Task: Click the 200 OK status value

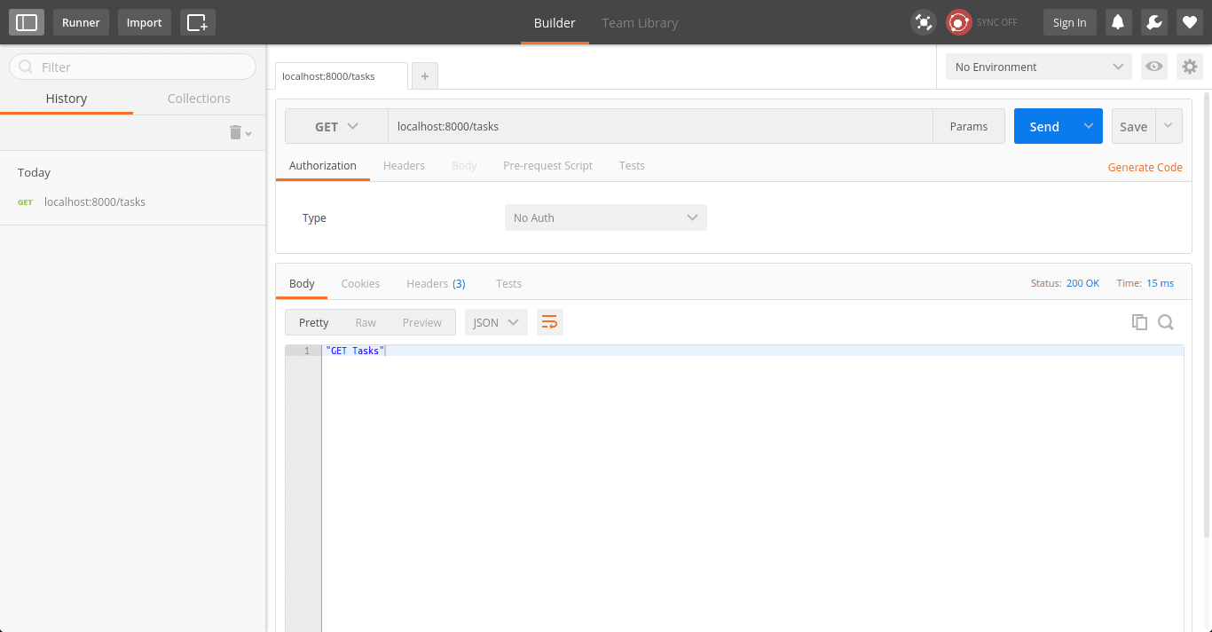Action: click(x=1082, y=283)
